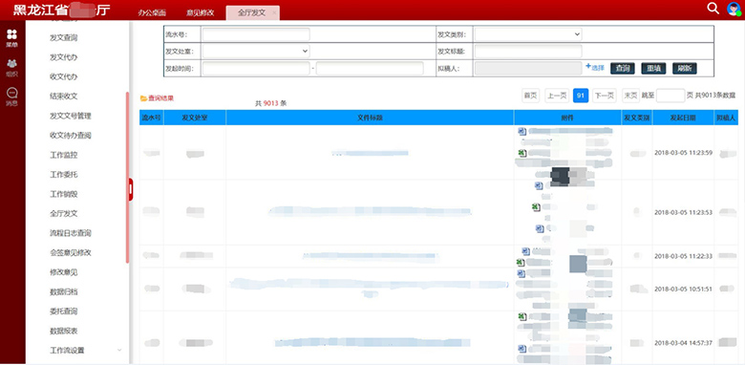The image size is (745, 365).
Task: Click the +选择 link beside 拟稿人
Action: click(x=595, y=68)
